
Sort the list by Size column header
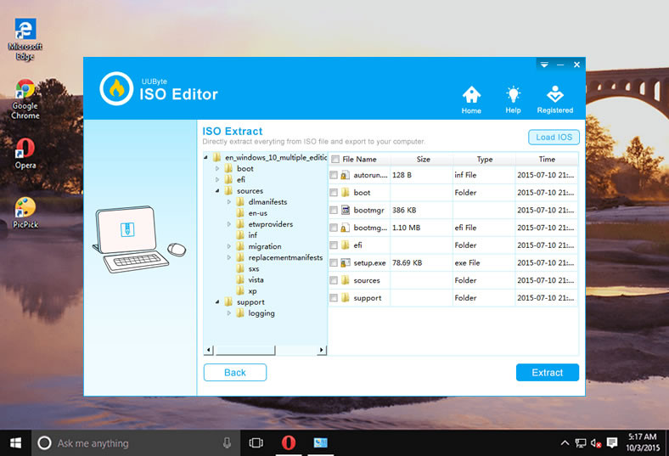[423, 159]
